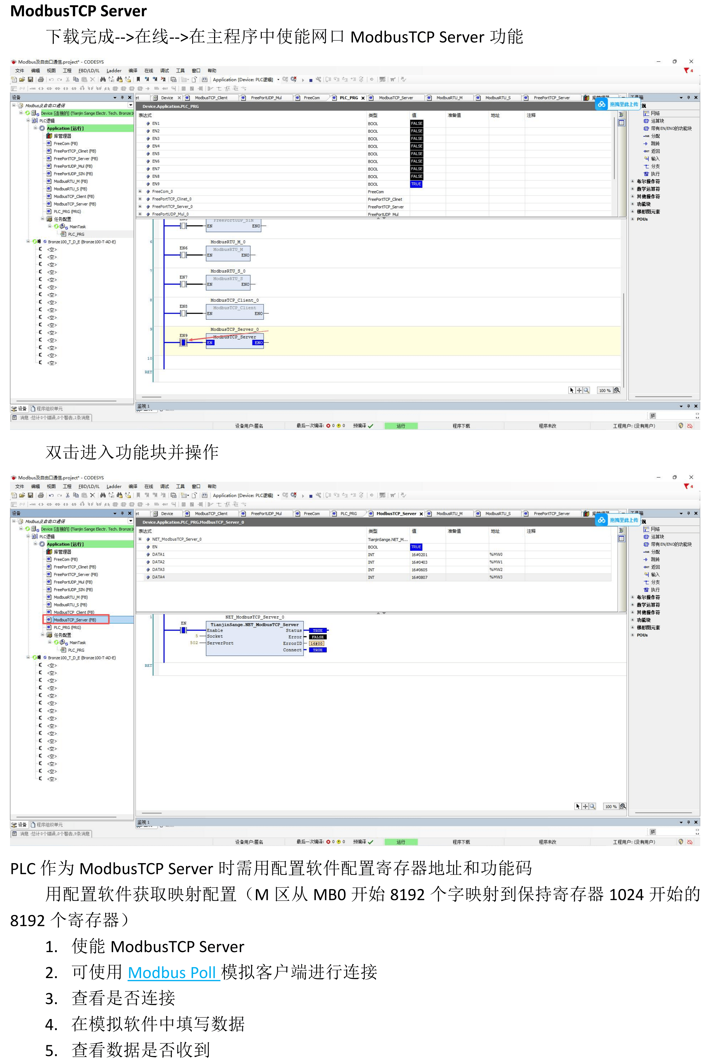This screenshot has height=1059, width=704.
Task: Close the active ModbusTCP_Server editor tab
Action: coord(421,514)
